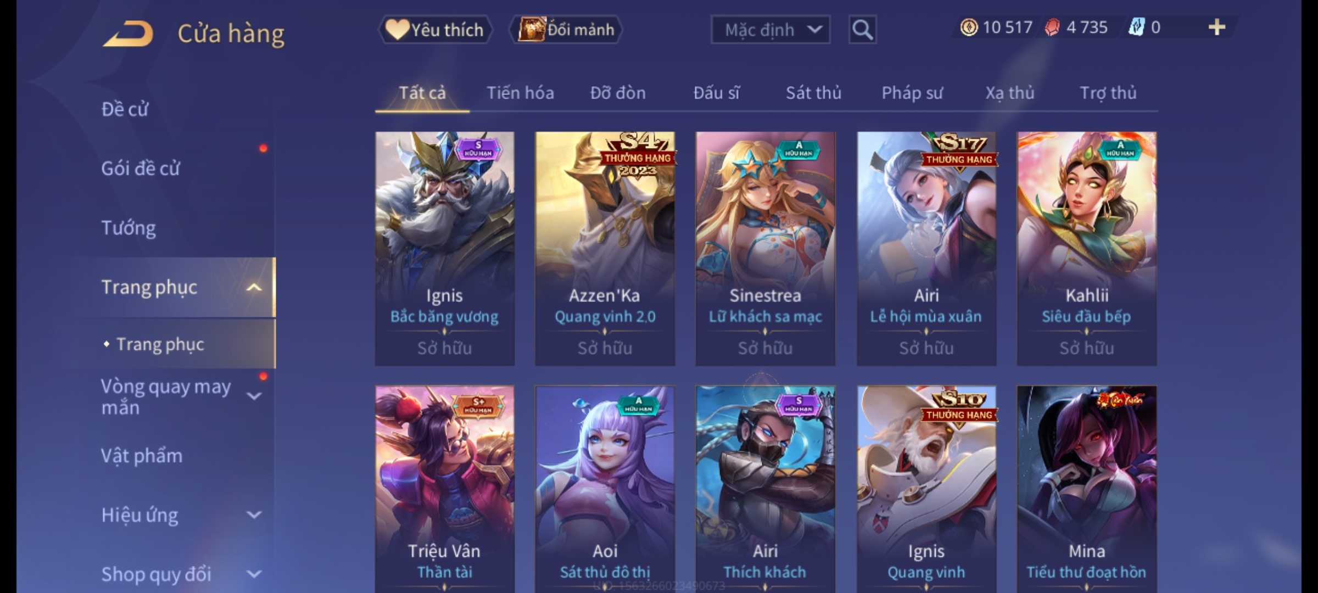Expand the Hiệu ứng sidebar section
1318x593 pixels.
[x=254, y=515]
